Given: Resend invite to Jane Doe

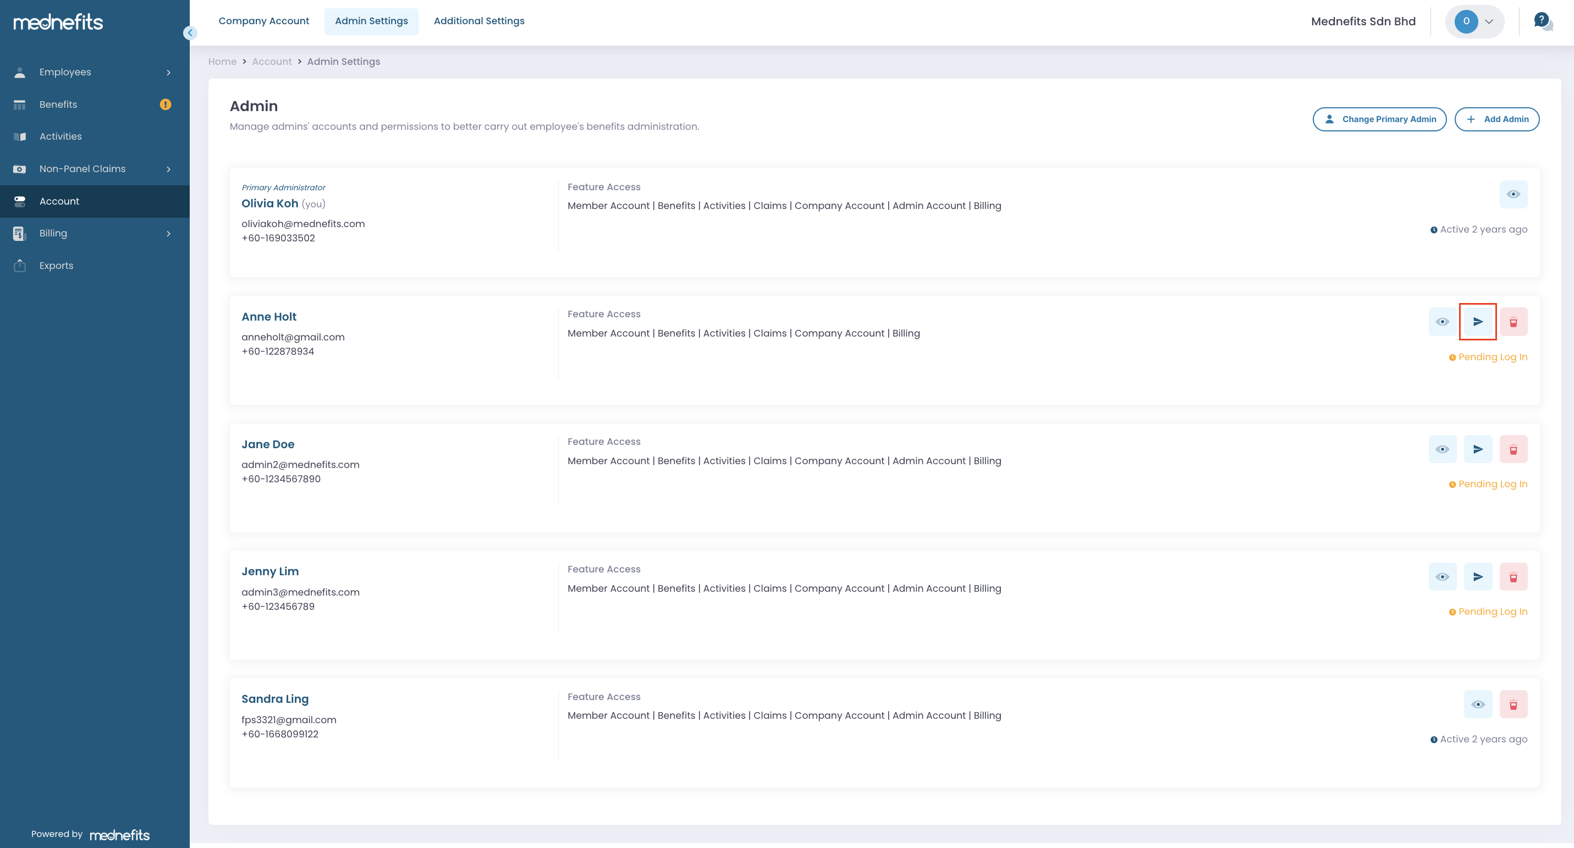Looking at the screenshot, I should pyautogui.click(x=1477, y=449).
